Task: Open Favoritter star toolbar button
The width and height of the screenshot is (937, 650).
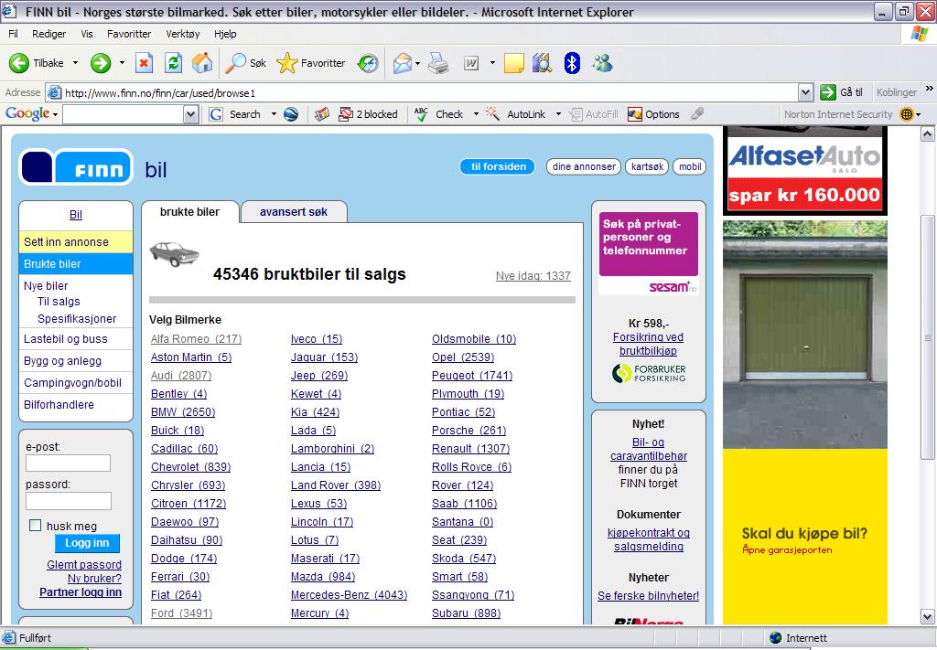Action: tap(311, 63)
